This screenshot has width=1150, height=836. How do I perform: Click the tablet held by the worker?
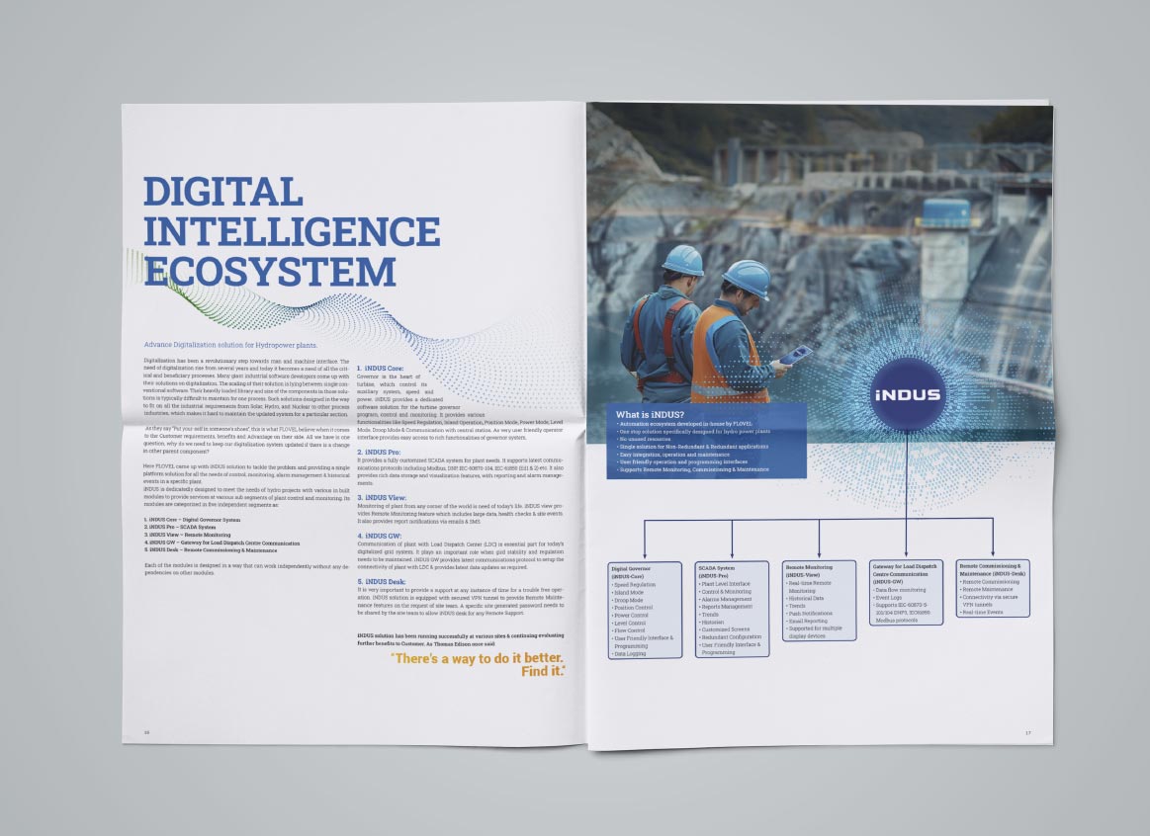796,355
